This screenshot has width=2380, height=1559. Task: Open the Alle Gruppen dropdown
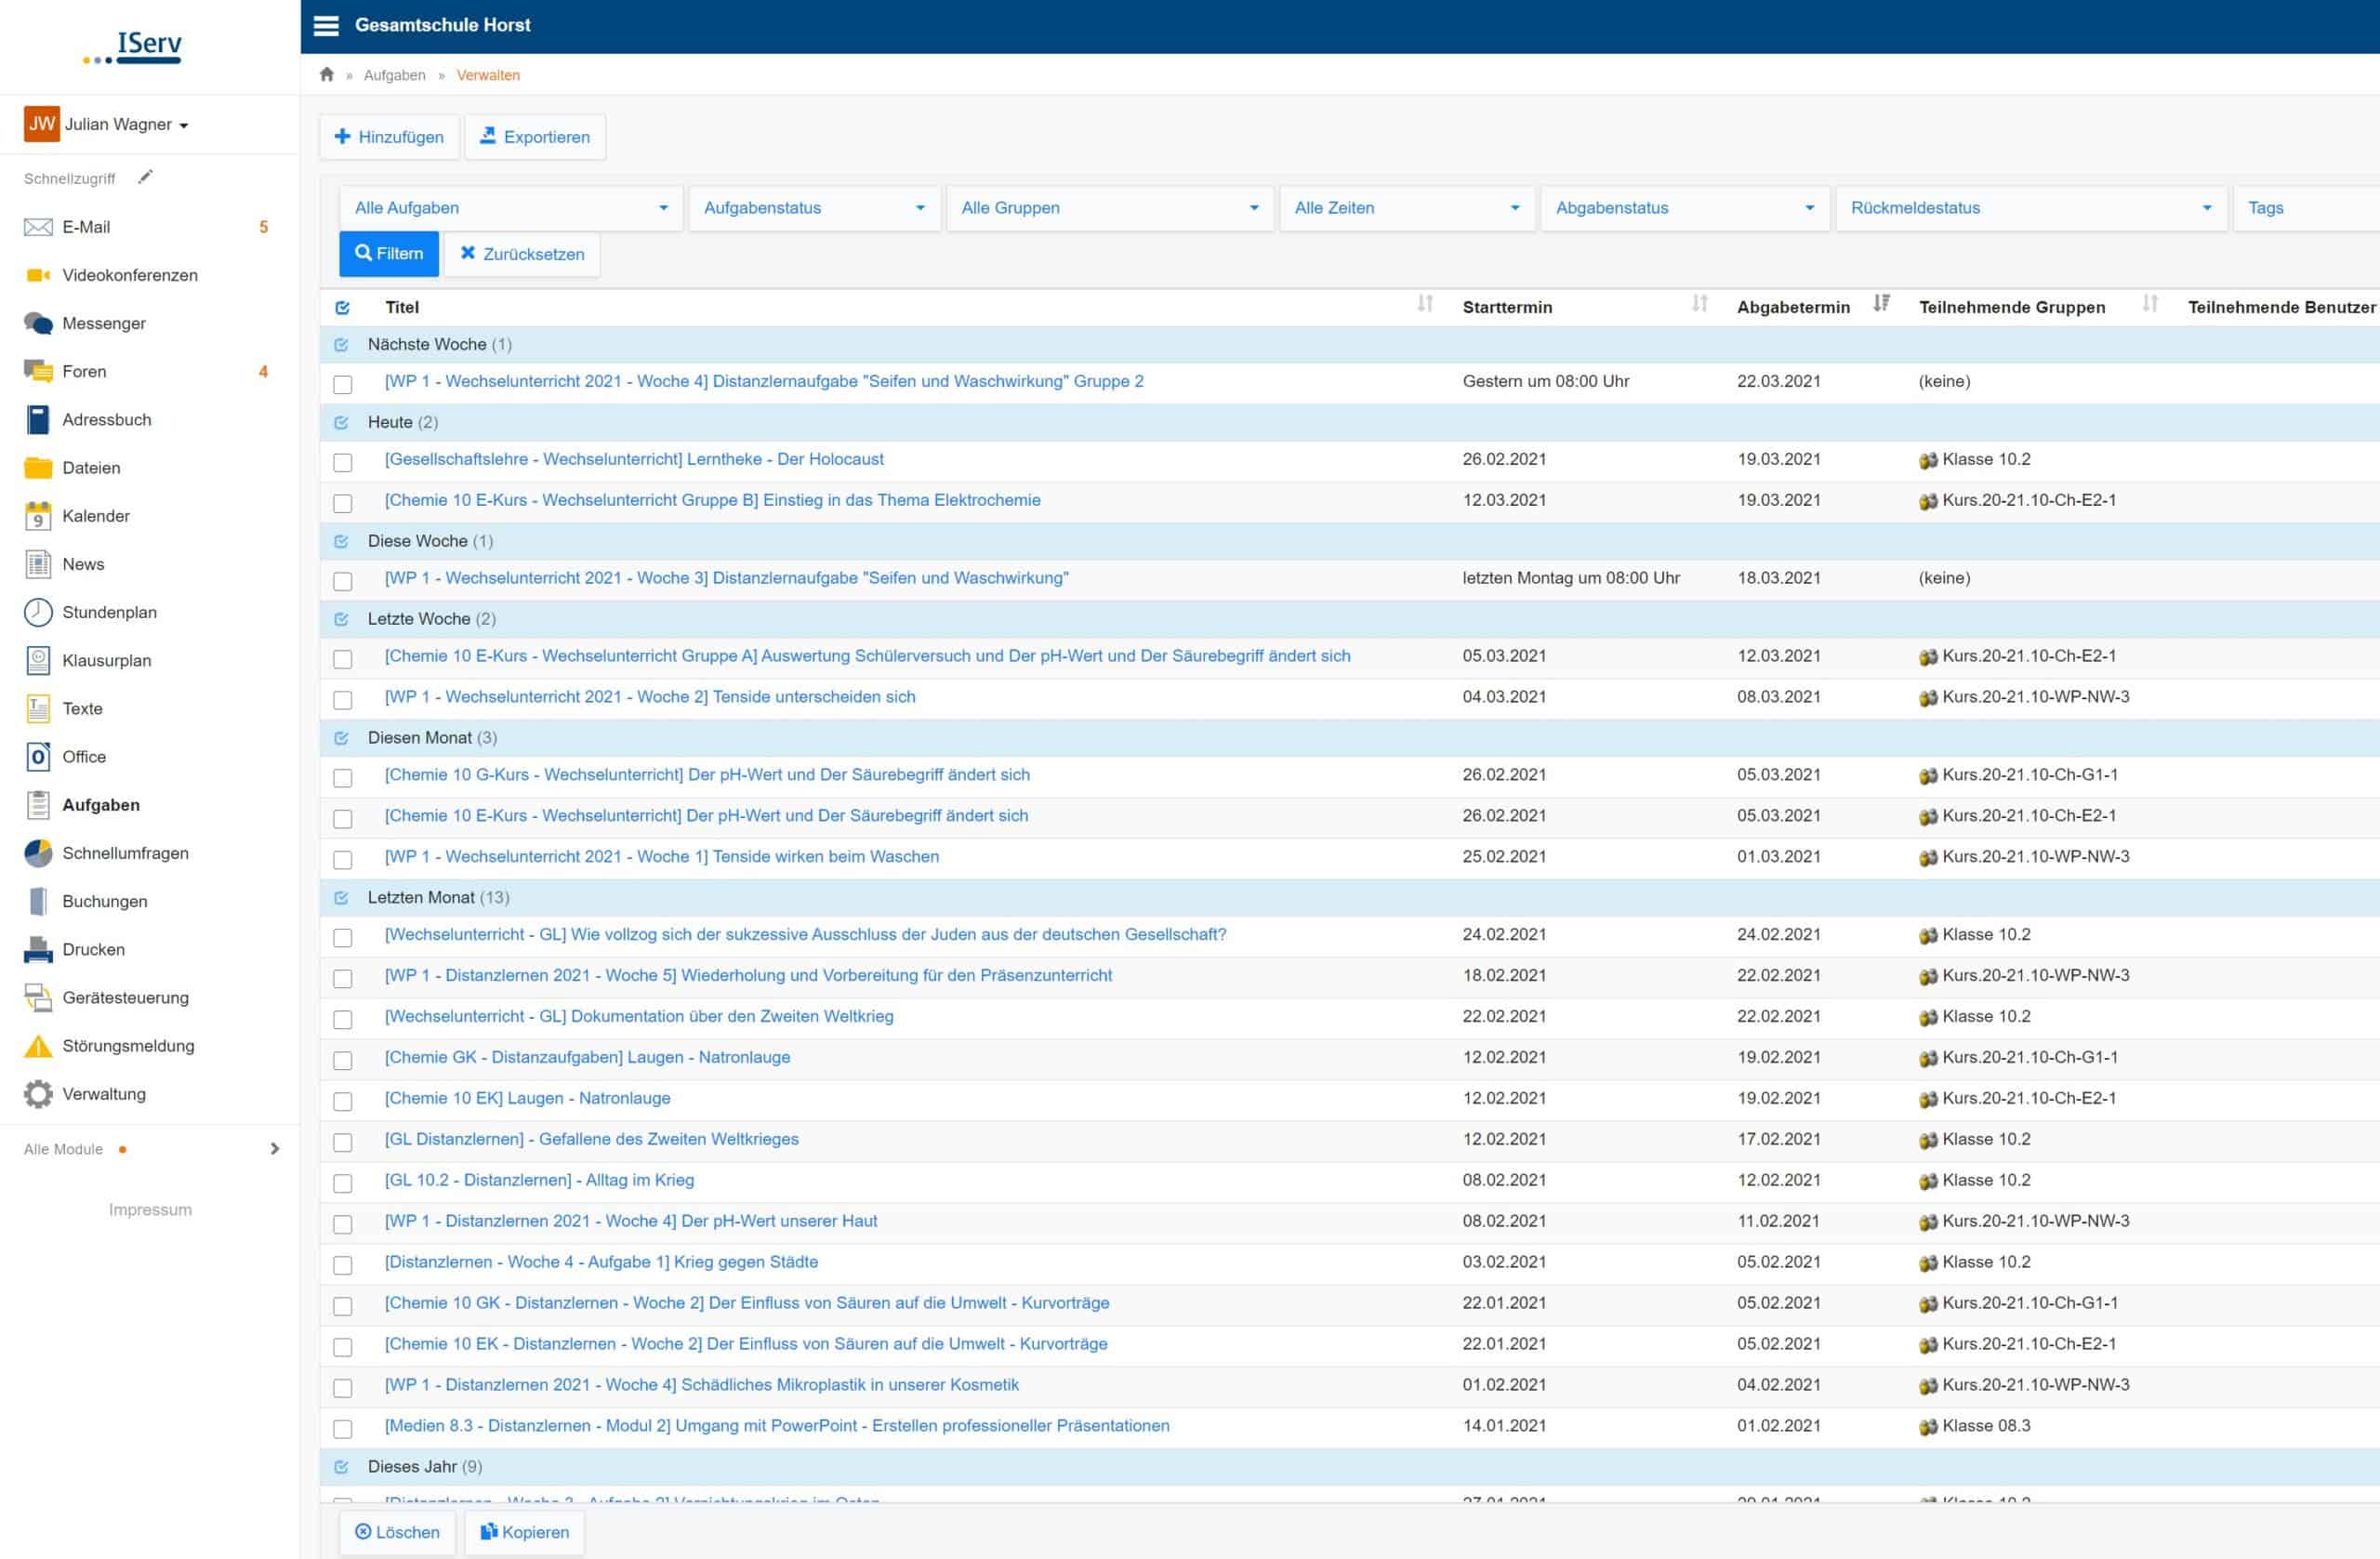[x=1110, y=208]
